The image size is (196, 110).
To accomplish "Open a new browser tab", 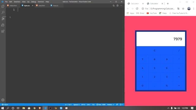I will tap(168, 4).
